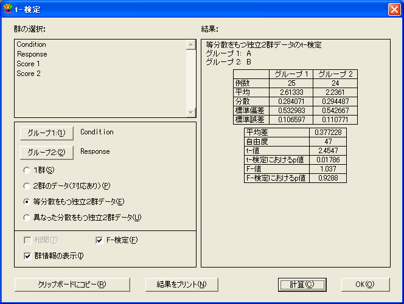404x304 pixels.
Task: Click the results title 等分散をもつ独立2群データのt-検定
Action: pos(263,45)
